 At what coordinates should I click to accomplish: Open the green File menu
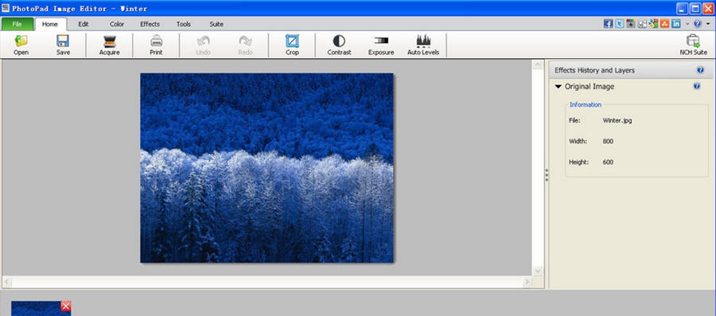click(x=18, y=24)
